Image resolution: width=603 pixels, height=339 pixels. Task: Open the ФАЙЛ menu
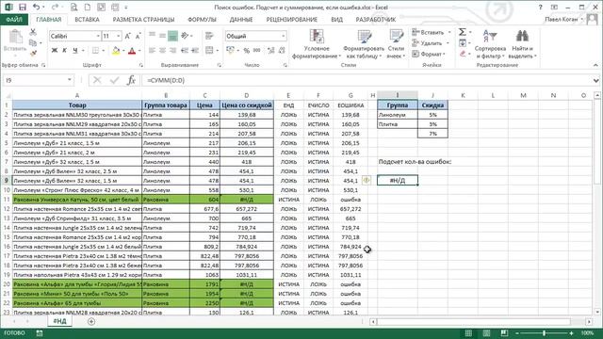14,19
